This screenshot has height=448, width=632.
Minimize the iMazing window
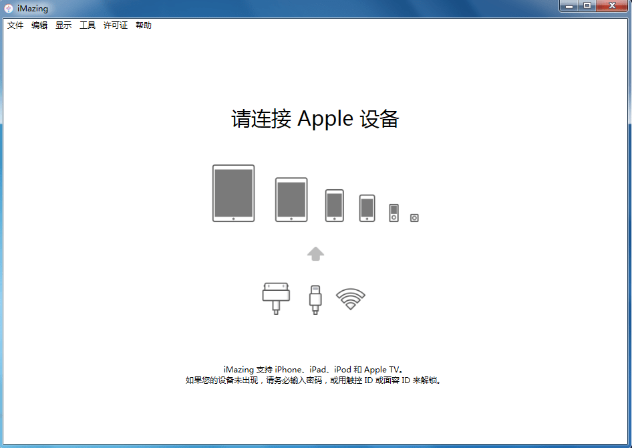pyautogui.click(x=569, y=6)
